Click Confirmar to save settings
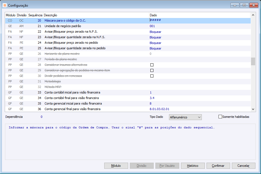Screen dimensions: 261x174 coord(218,166)
